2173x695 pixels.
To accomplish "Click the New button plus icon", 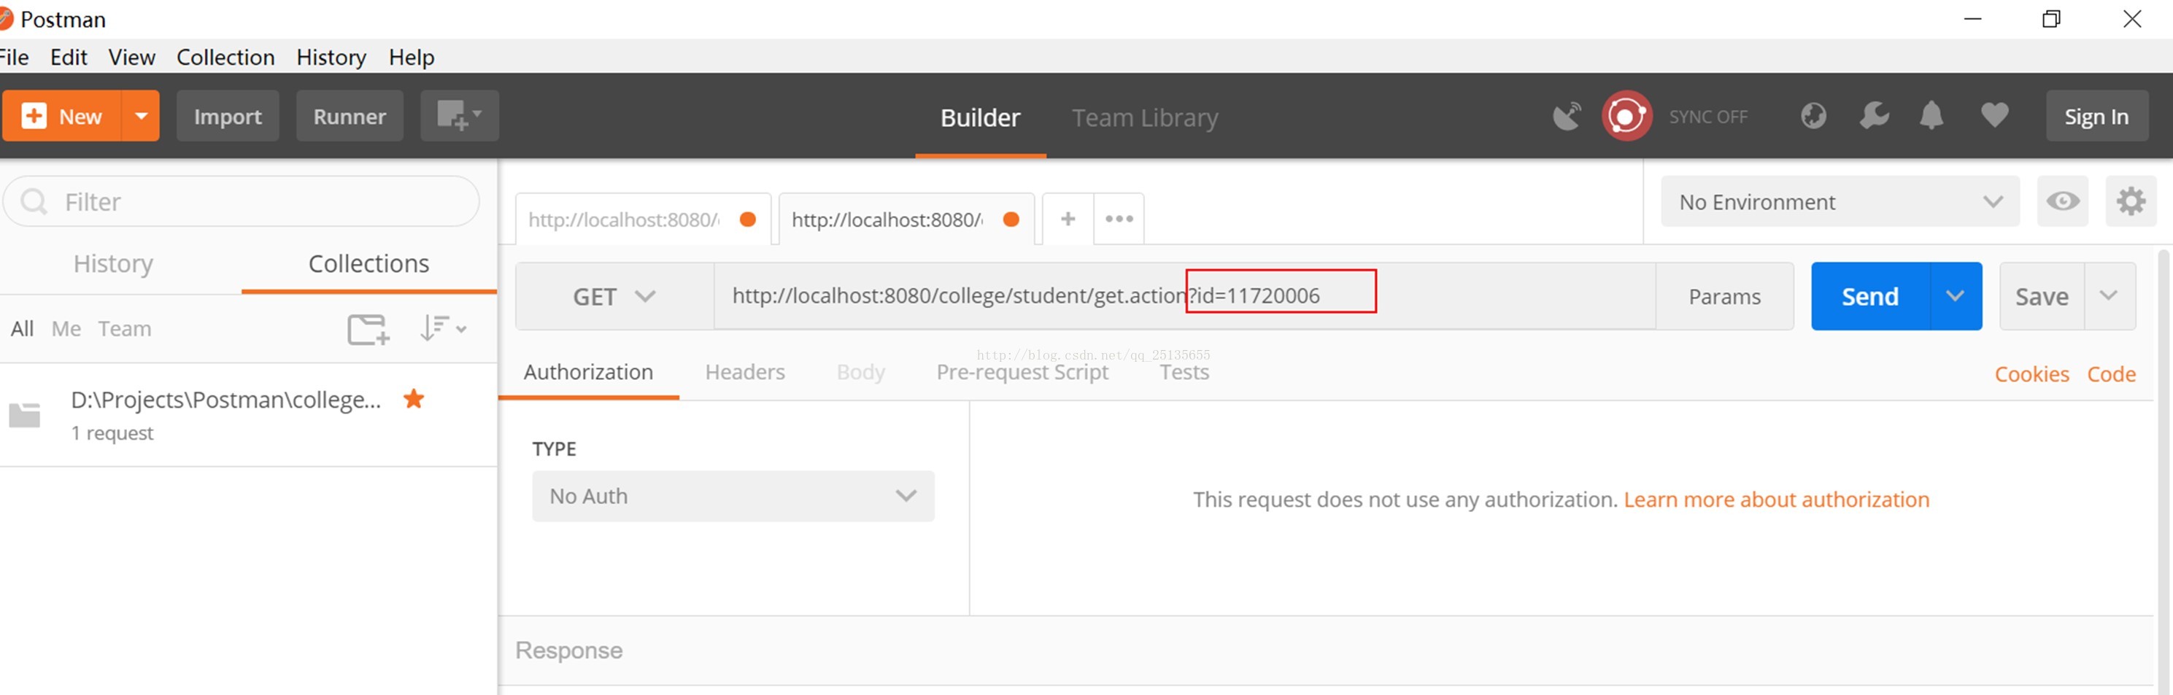I will tap(34, 115).
